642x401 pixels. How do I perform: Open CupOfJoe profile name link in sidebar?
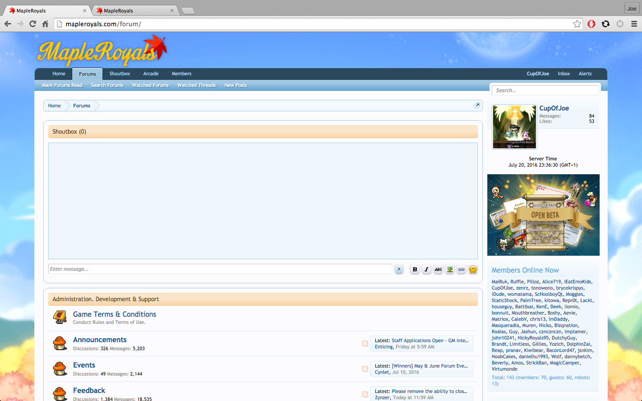[554, 108]
